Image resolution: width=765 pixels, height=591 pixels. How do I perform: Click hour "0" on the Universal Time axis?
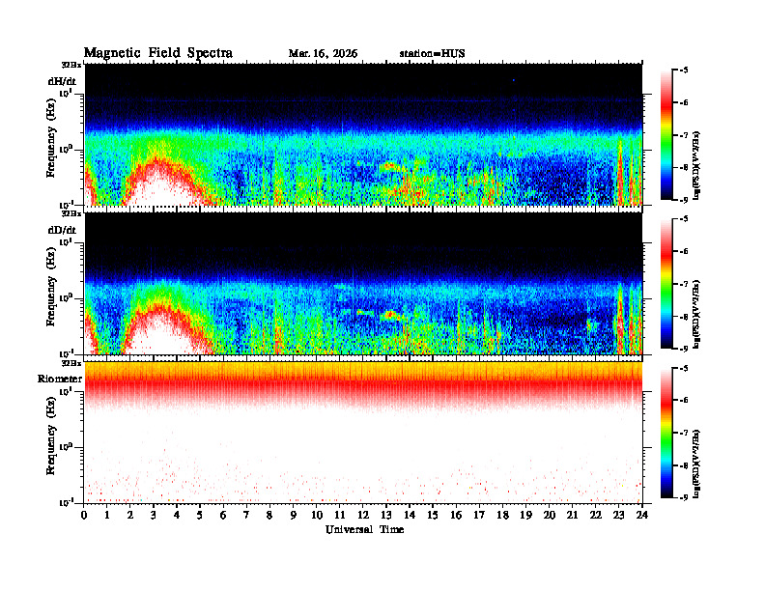point(84,515)
